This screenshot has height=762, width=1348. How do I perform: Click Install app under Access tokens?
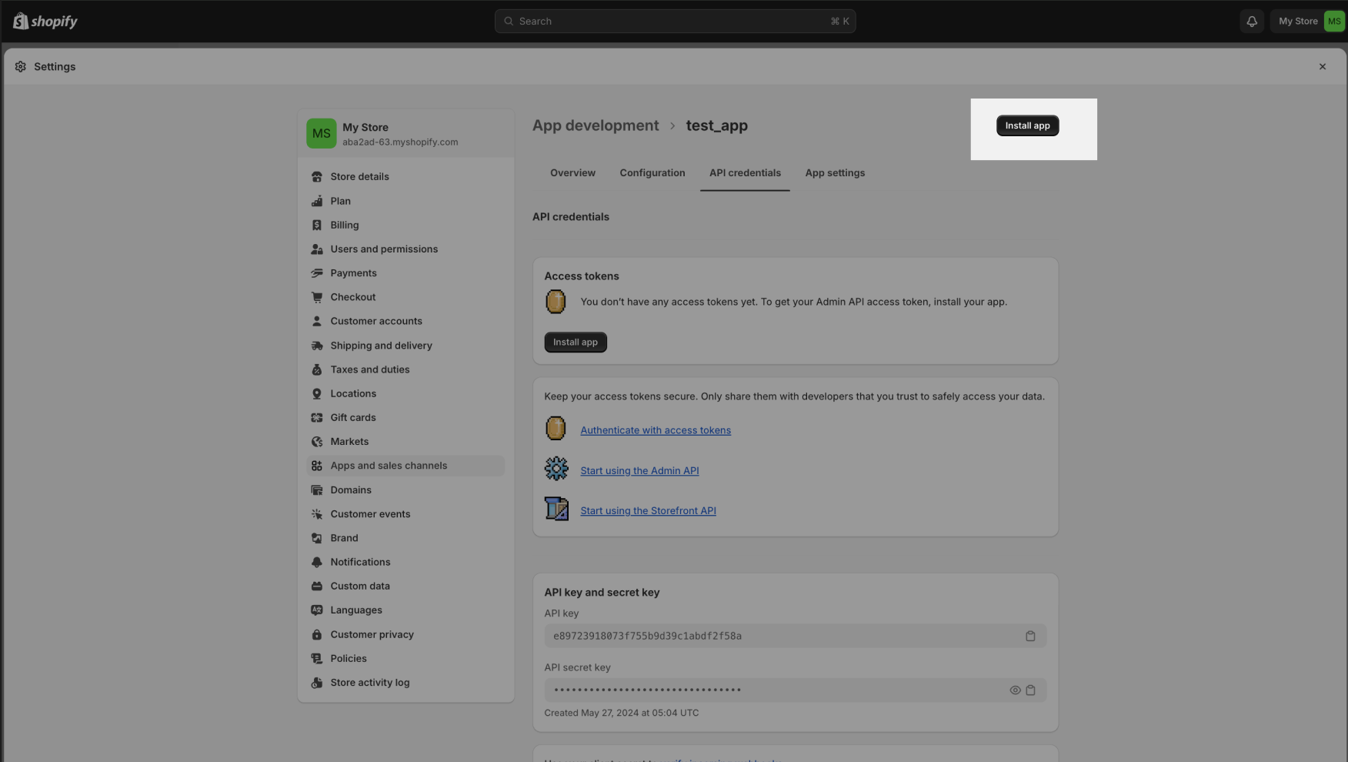tap(575, 343)
